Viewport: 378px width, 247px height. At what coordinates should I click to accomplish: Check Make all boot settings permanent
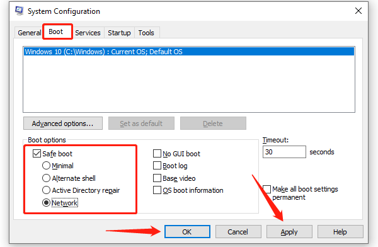(266, 190)
